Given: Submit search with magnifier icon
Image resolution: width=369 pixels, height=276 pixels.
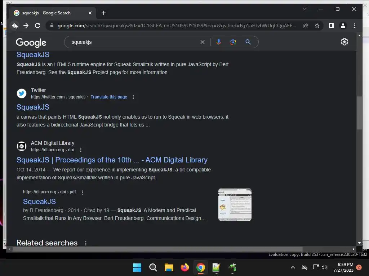Looking at the screenshot, I should pos(248,42).
